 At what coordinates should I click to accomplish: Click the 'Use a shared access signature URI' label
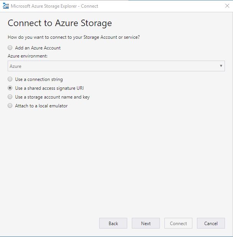(49, 88)
